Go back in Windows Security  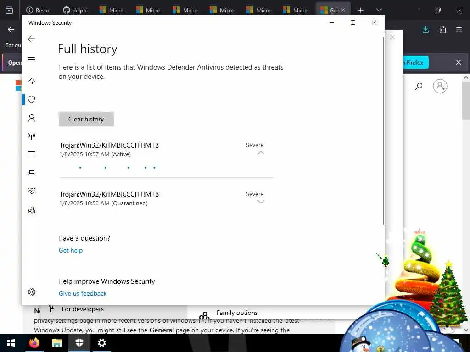click(31, 39)
